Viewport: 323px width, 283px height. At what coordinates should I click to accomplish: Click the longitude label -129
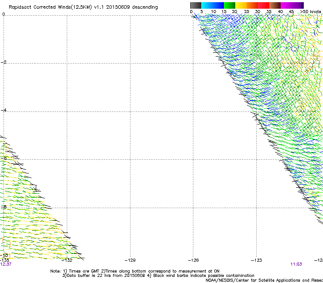pos(130,260)
